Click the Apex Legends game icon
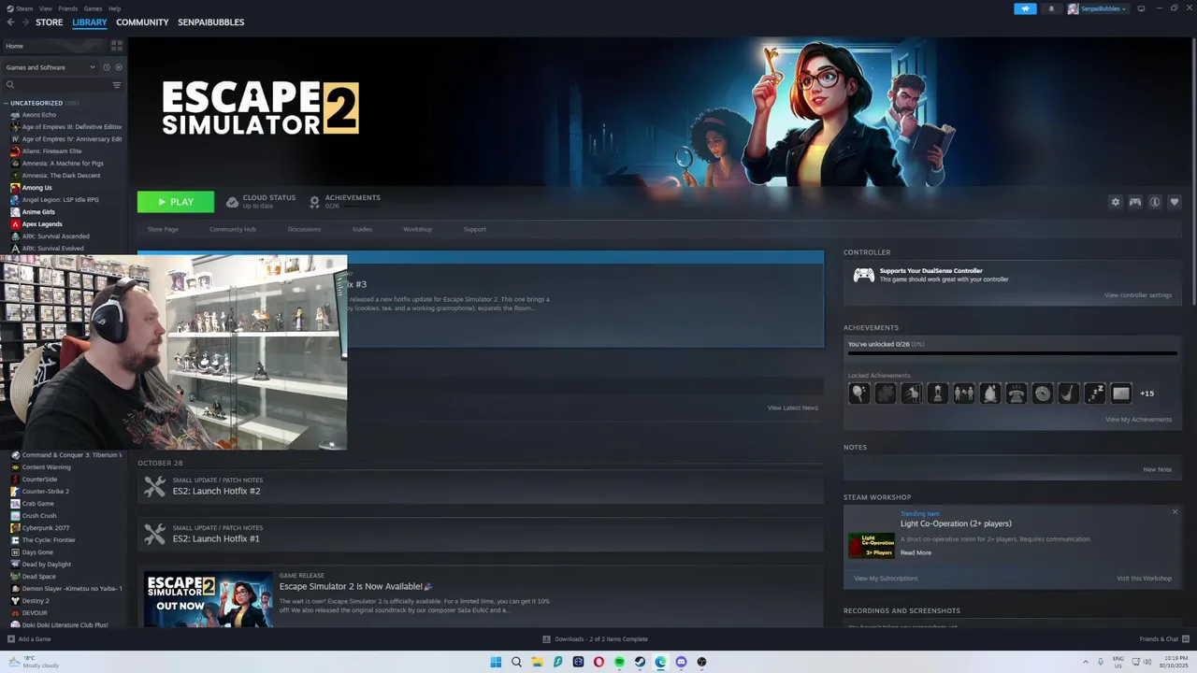Screen dimensions: 1197x673 point(15,224)
